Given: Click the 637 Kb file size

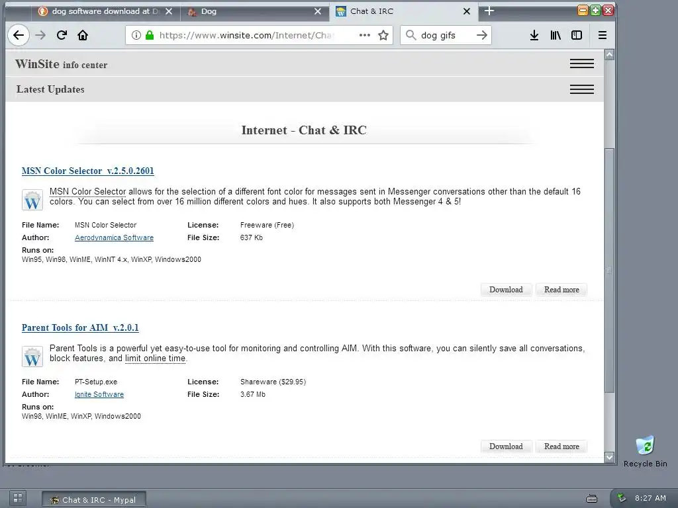Looking at the screenshot, I should coord(251,237).
